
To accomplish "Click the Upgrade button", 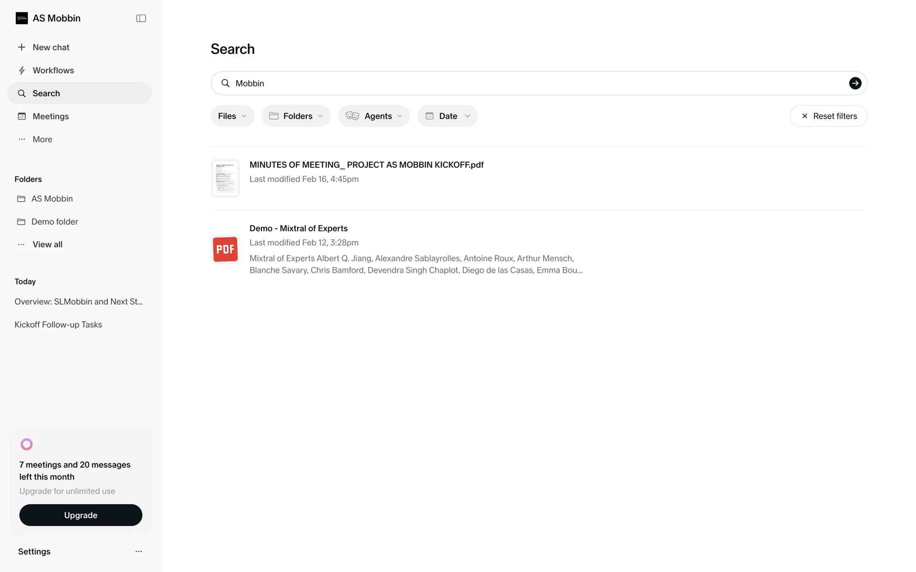I will coord(81,515).
